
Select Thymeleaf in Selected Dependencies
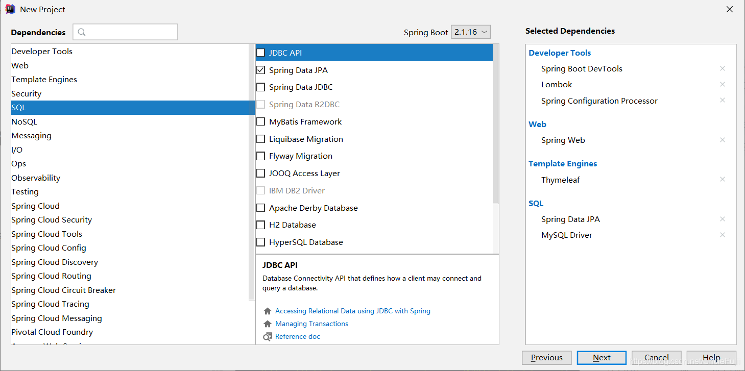click(561, 180)
